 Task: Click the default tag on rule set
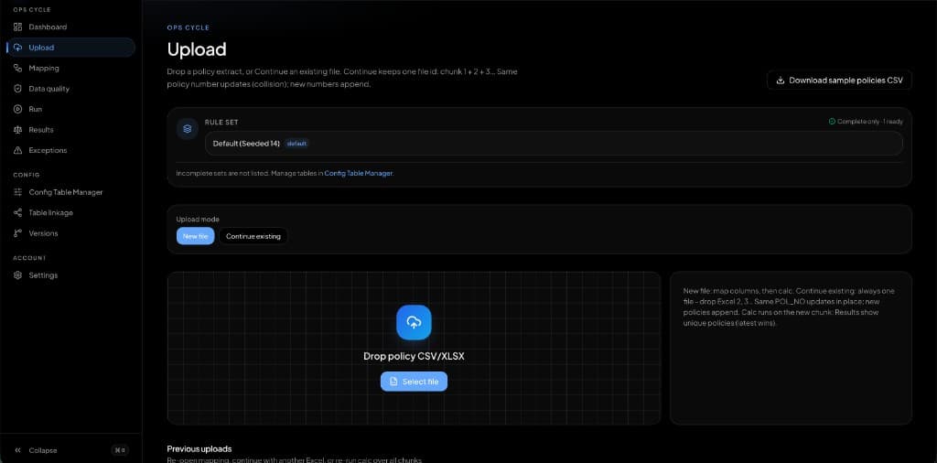(297, 144)
